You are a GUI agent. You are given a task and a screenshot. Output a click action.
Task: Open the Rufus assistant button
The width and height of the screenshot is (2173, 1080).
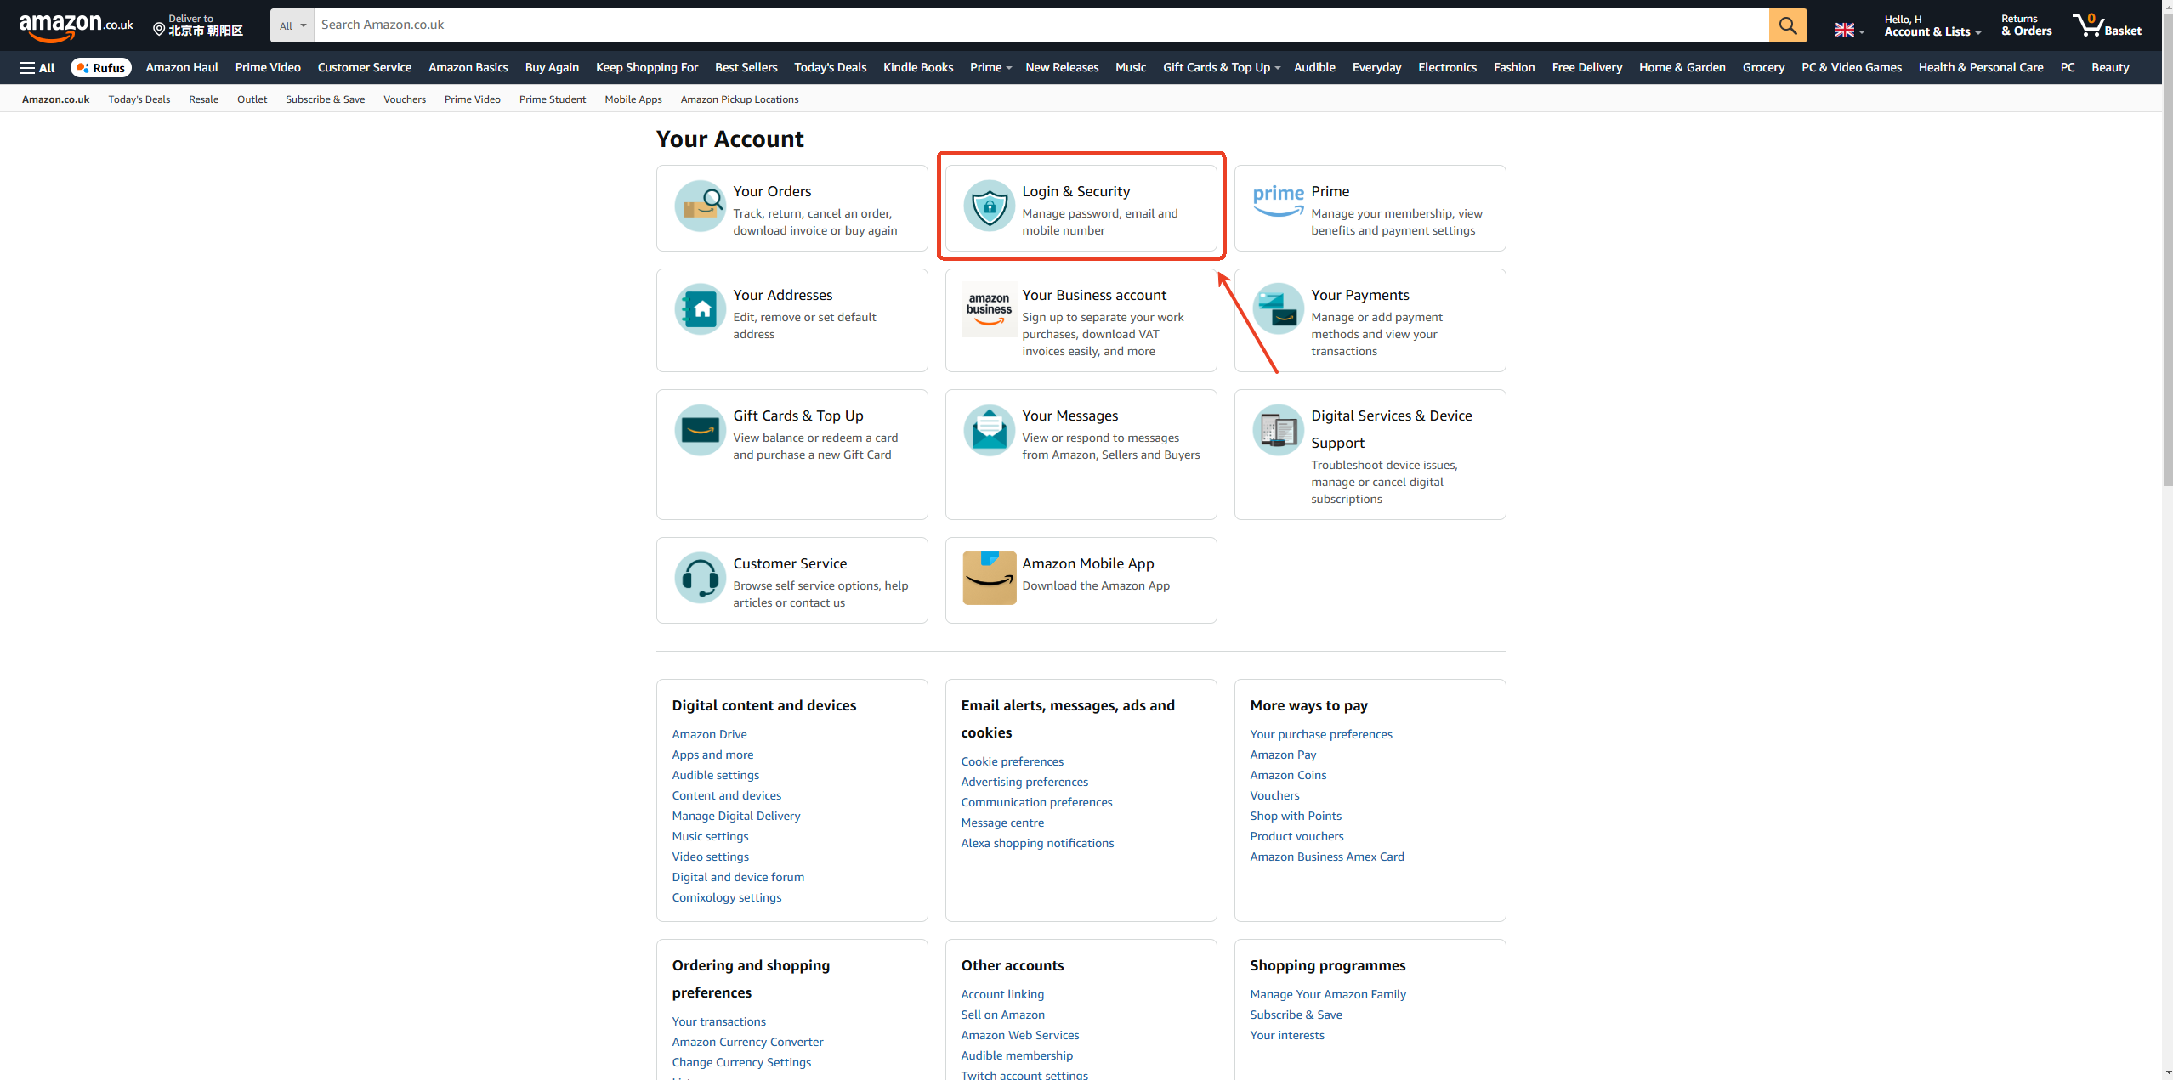(101, 67)
